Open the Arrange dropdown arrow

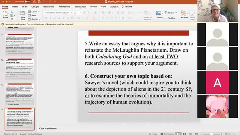pos(187,13)
